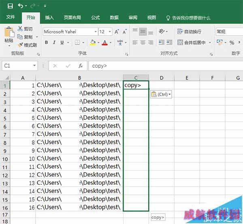
Task: Click the decrease font size icon
Action: [125, 32]
